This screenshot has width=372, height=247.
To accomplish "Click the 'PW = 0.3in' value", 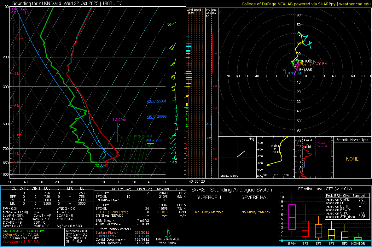I will click(x=11, y=209).
